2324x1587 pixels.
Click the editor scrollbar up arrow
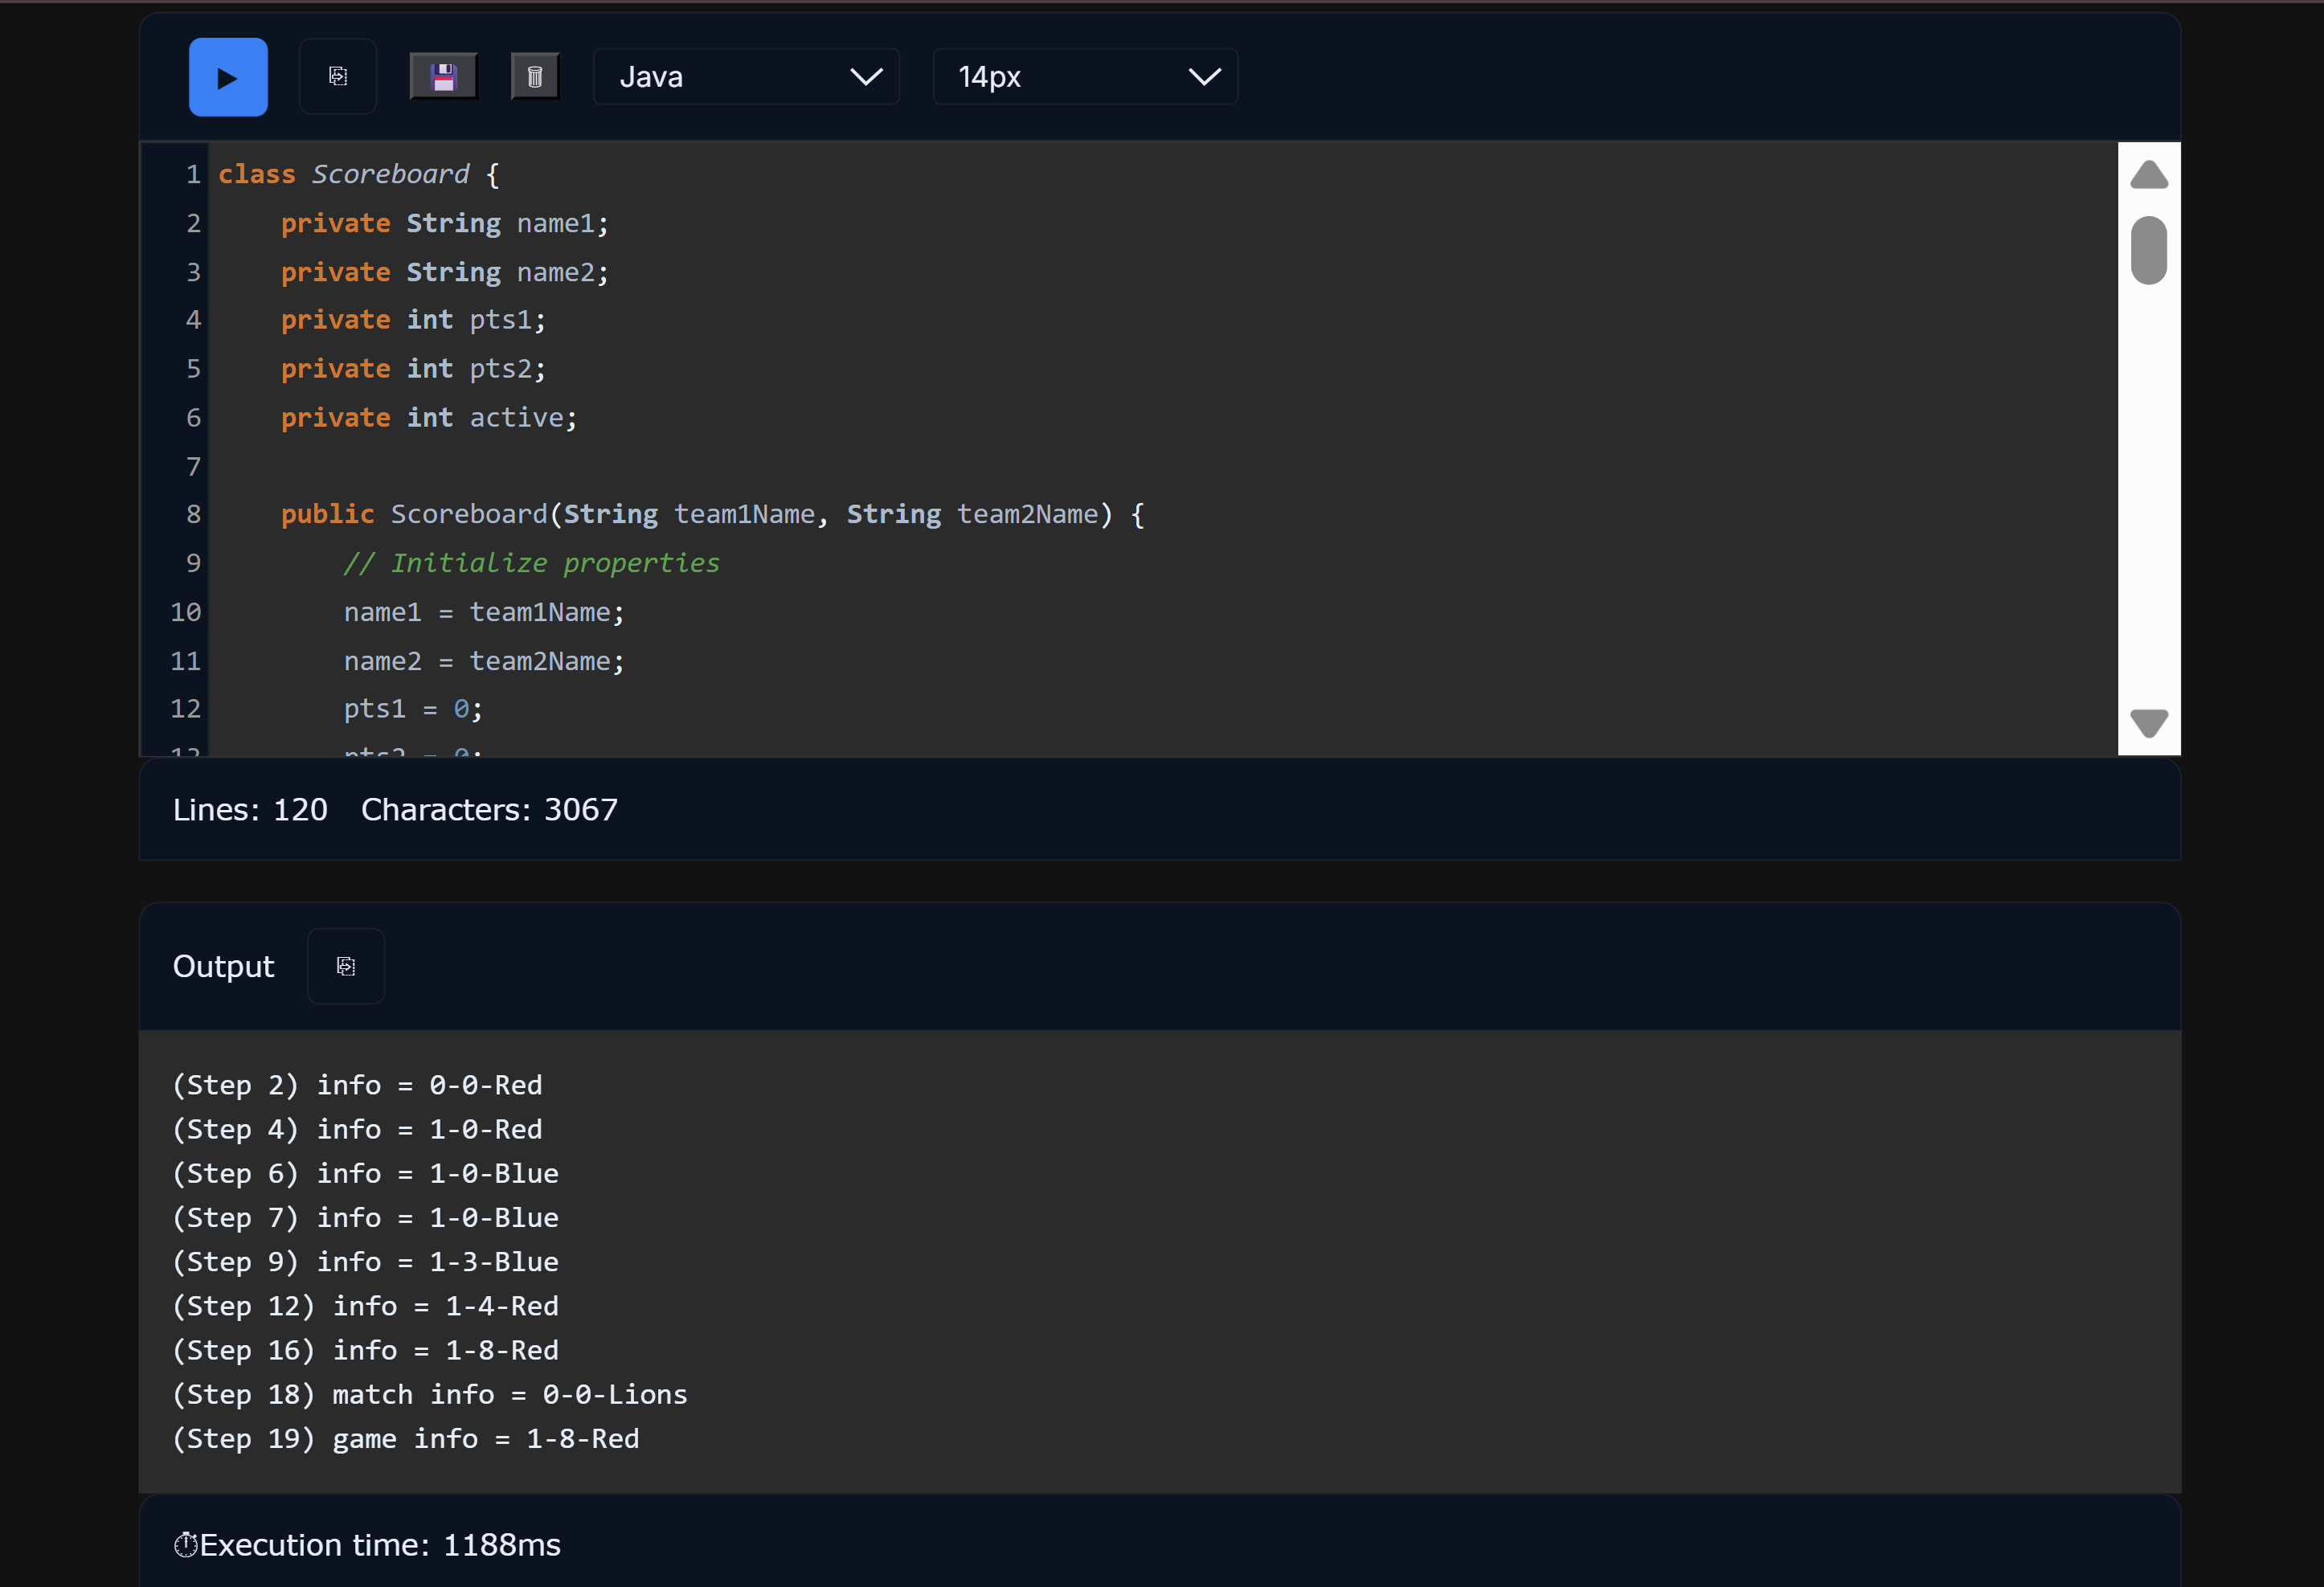tap(2148, 175)
